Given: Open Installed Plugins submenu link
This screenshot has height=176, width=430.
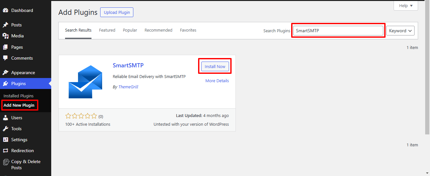Looking at the screenshot, I should tap(18, 96).
